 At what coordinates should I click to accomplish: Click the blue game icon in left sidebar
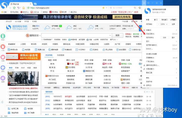(3, 68)
